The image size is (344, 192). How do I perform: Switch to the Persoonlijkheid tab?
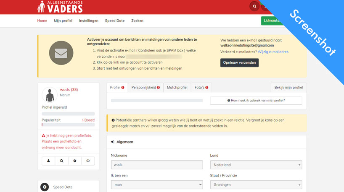click(x=145, y=88)
